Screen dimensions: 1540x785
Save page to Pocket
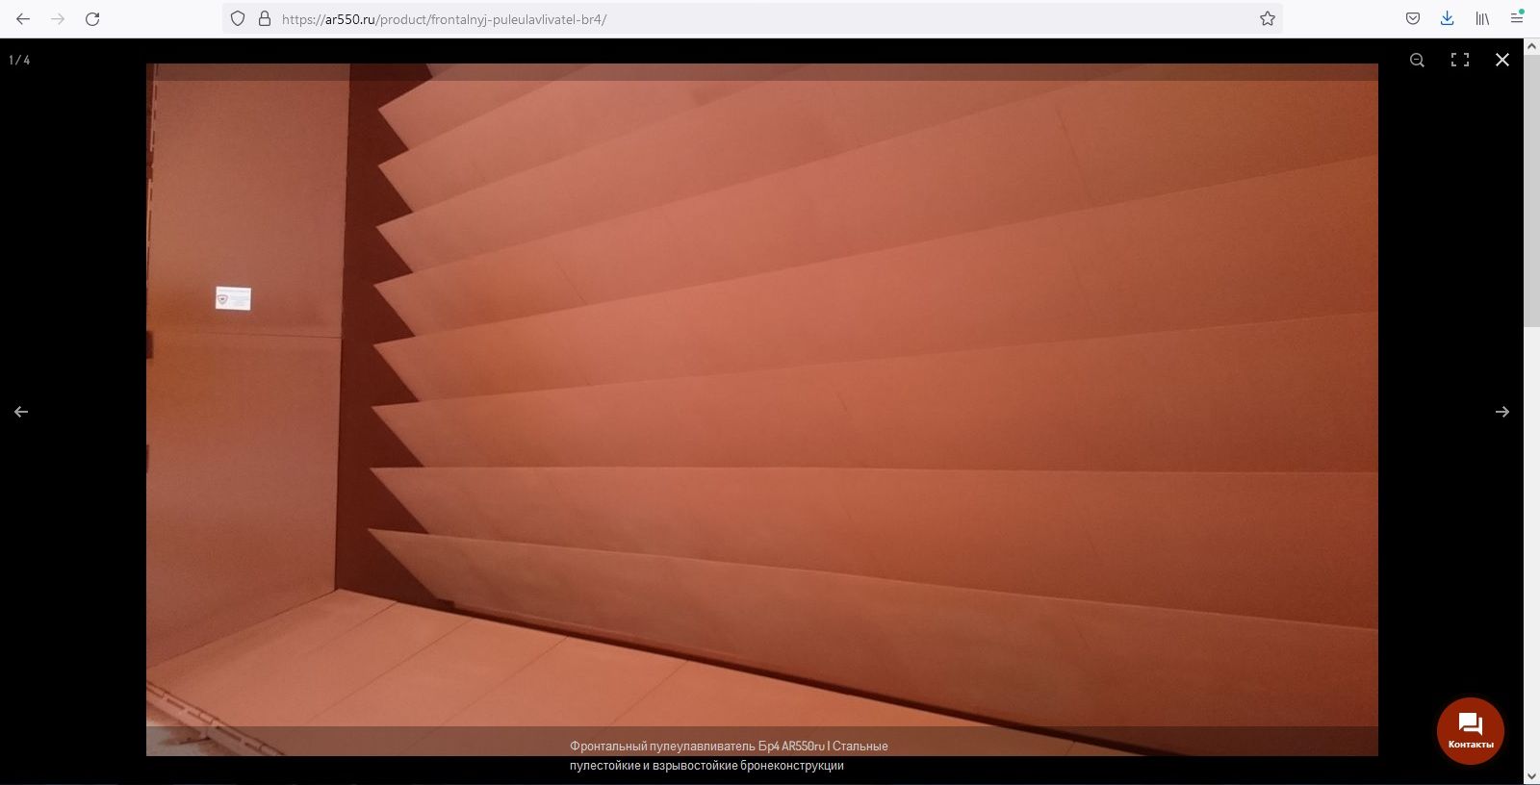point(1413,18)
